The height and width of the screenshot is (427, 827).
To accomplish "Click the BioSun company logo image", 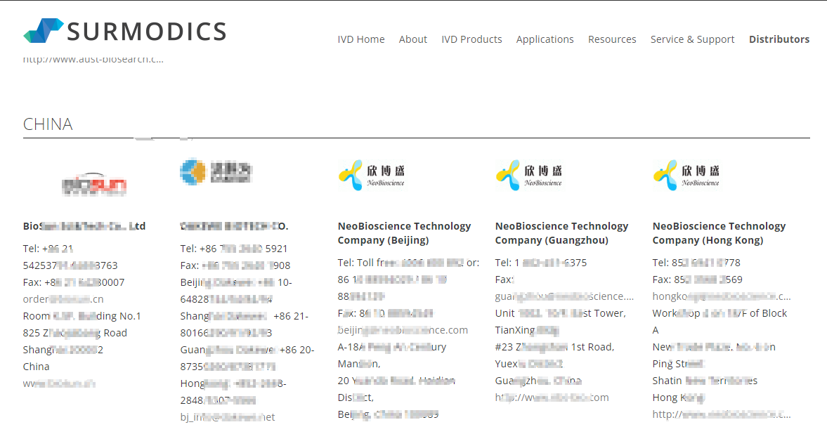I will click(x=94, y=184).
